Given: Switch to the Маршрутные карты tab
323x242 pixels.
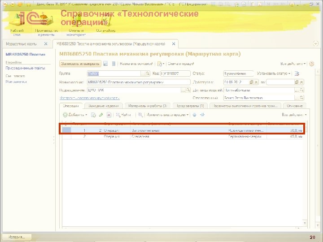Looking at the screenshot, I should (21, 44).
